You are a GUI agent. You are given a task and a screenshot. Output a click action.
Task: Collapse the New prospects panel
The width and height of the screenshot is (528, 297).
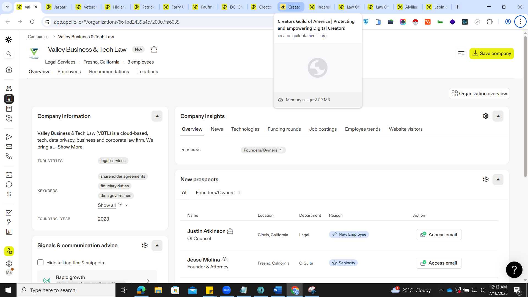point(498,180)
